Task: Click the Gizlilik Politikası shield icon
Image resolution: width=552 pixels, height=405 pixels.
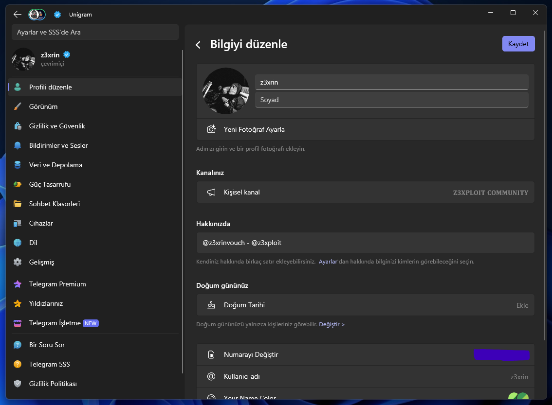Action: [x=17, y=384]
